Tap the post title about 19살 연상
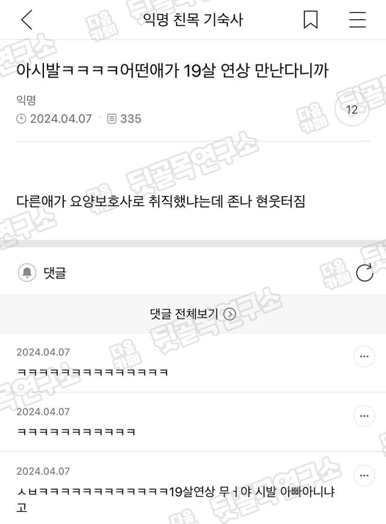 coord(172,71)
